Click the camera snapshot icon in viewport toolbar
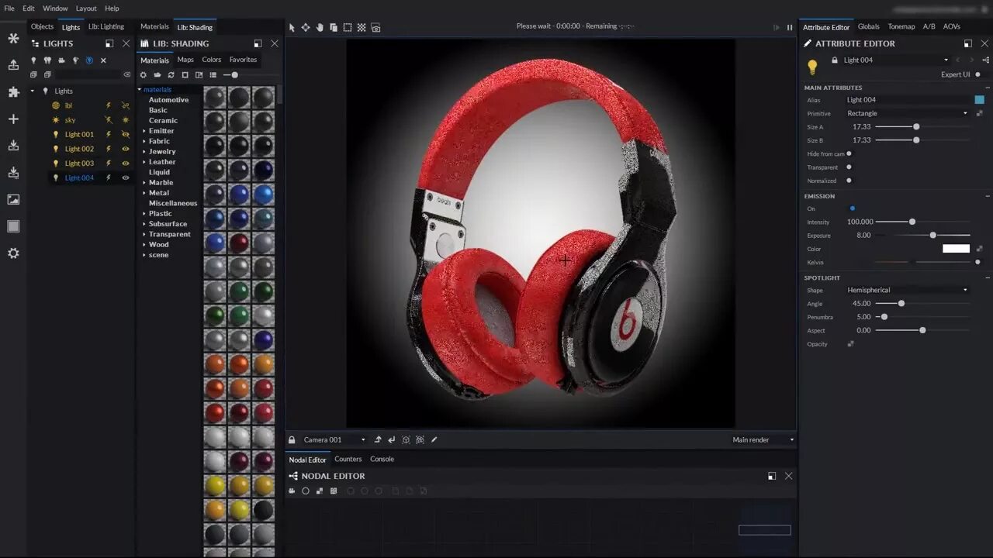This screenshot has width=993, height=558. 376,27
